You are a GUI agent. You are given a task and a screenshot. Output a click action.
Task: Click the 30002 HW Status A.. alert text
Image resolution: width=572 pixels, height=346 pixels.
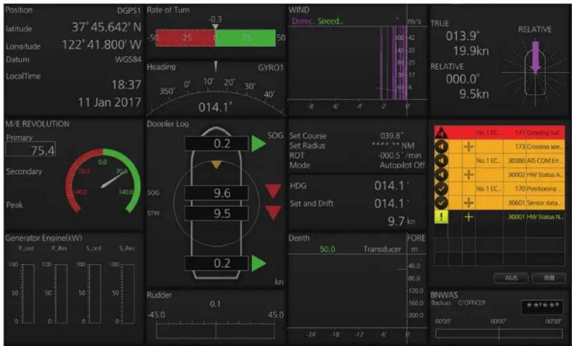(x=536, y=174)
